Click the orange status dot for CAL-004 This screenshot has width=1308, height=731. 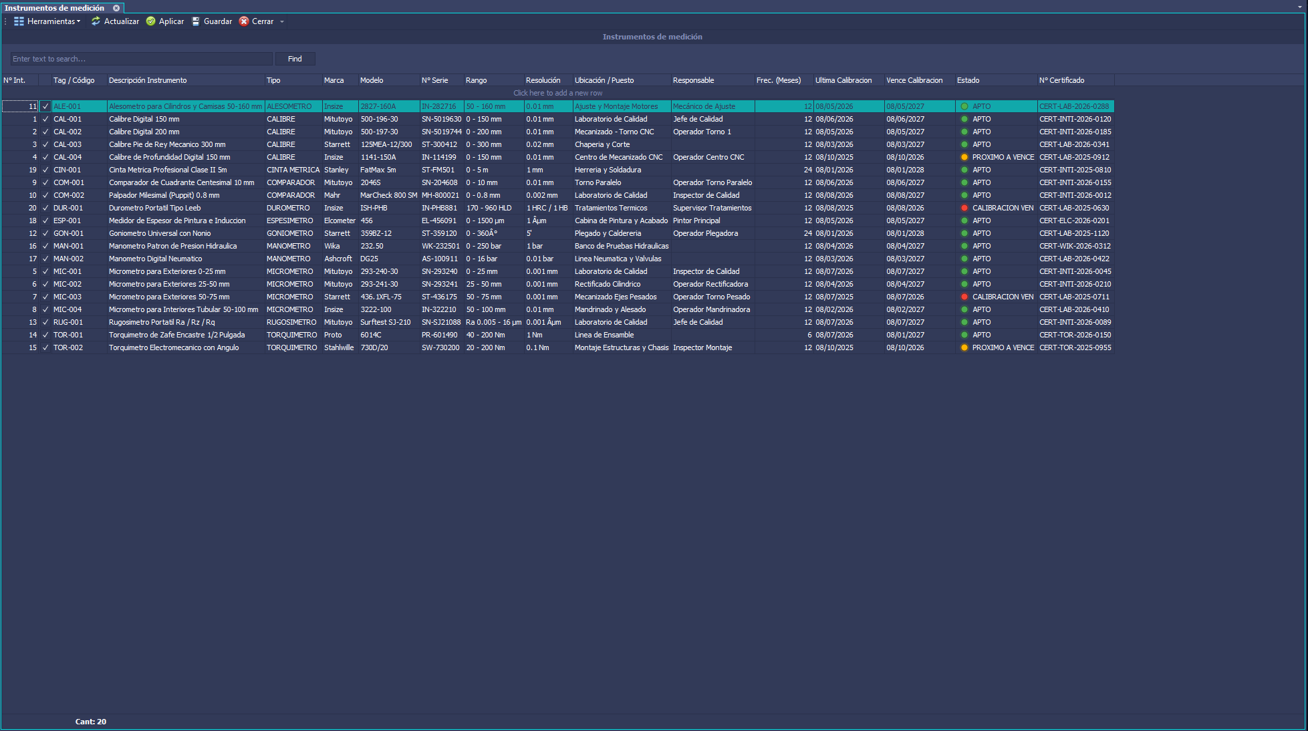point(964,157)
